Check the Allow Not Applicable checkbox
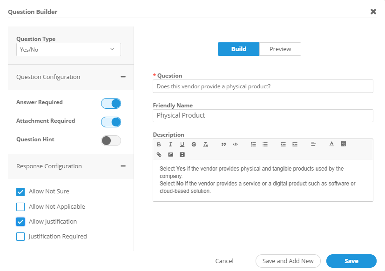 tap(20, 207)
